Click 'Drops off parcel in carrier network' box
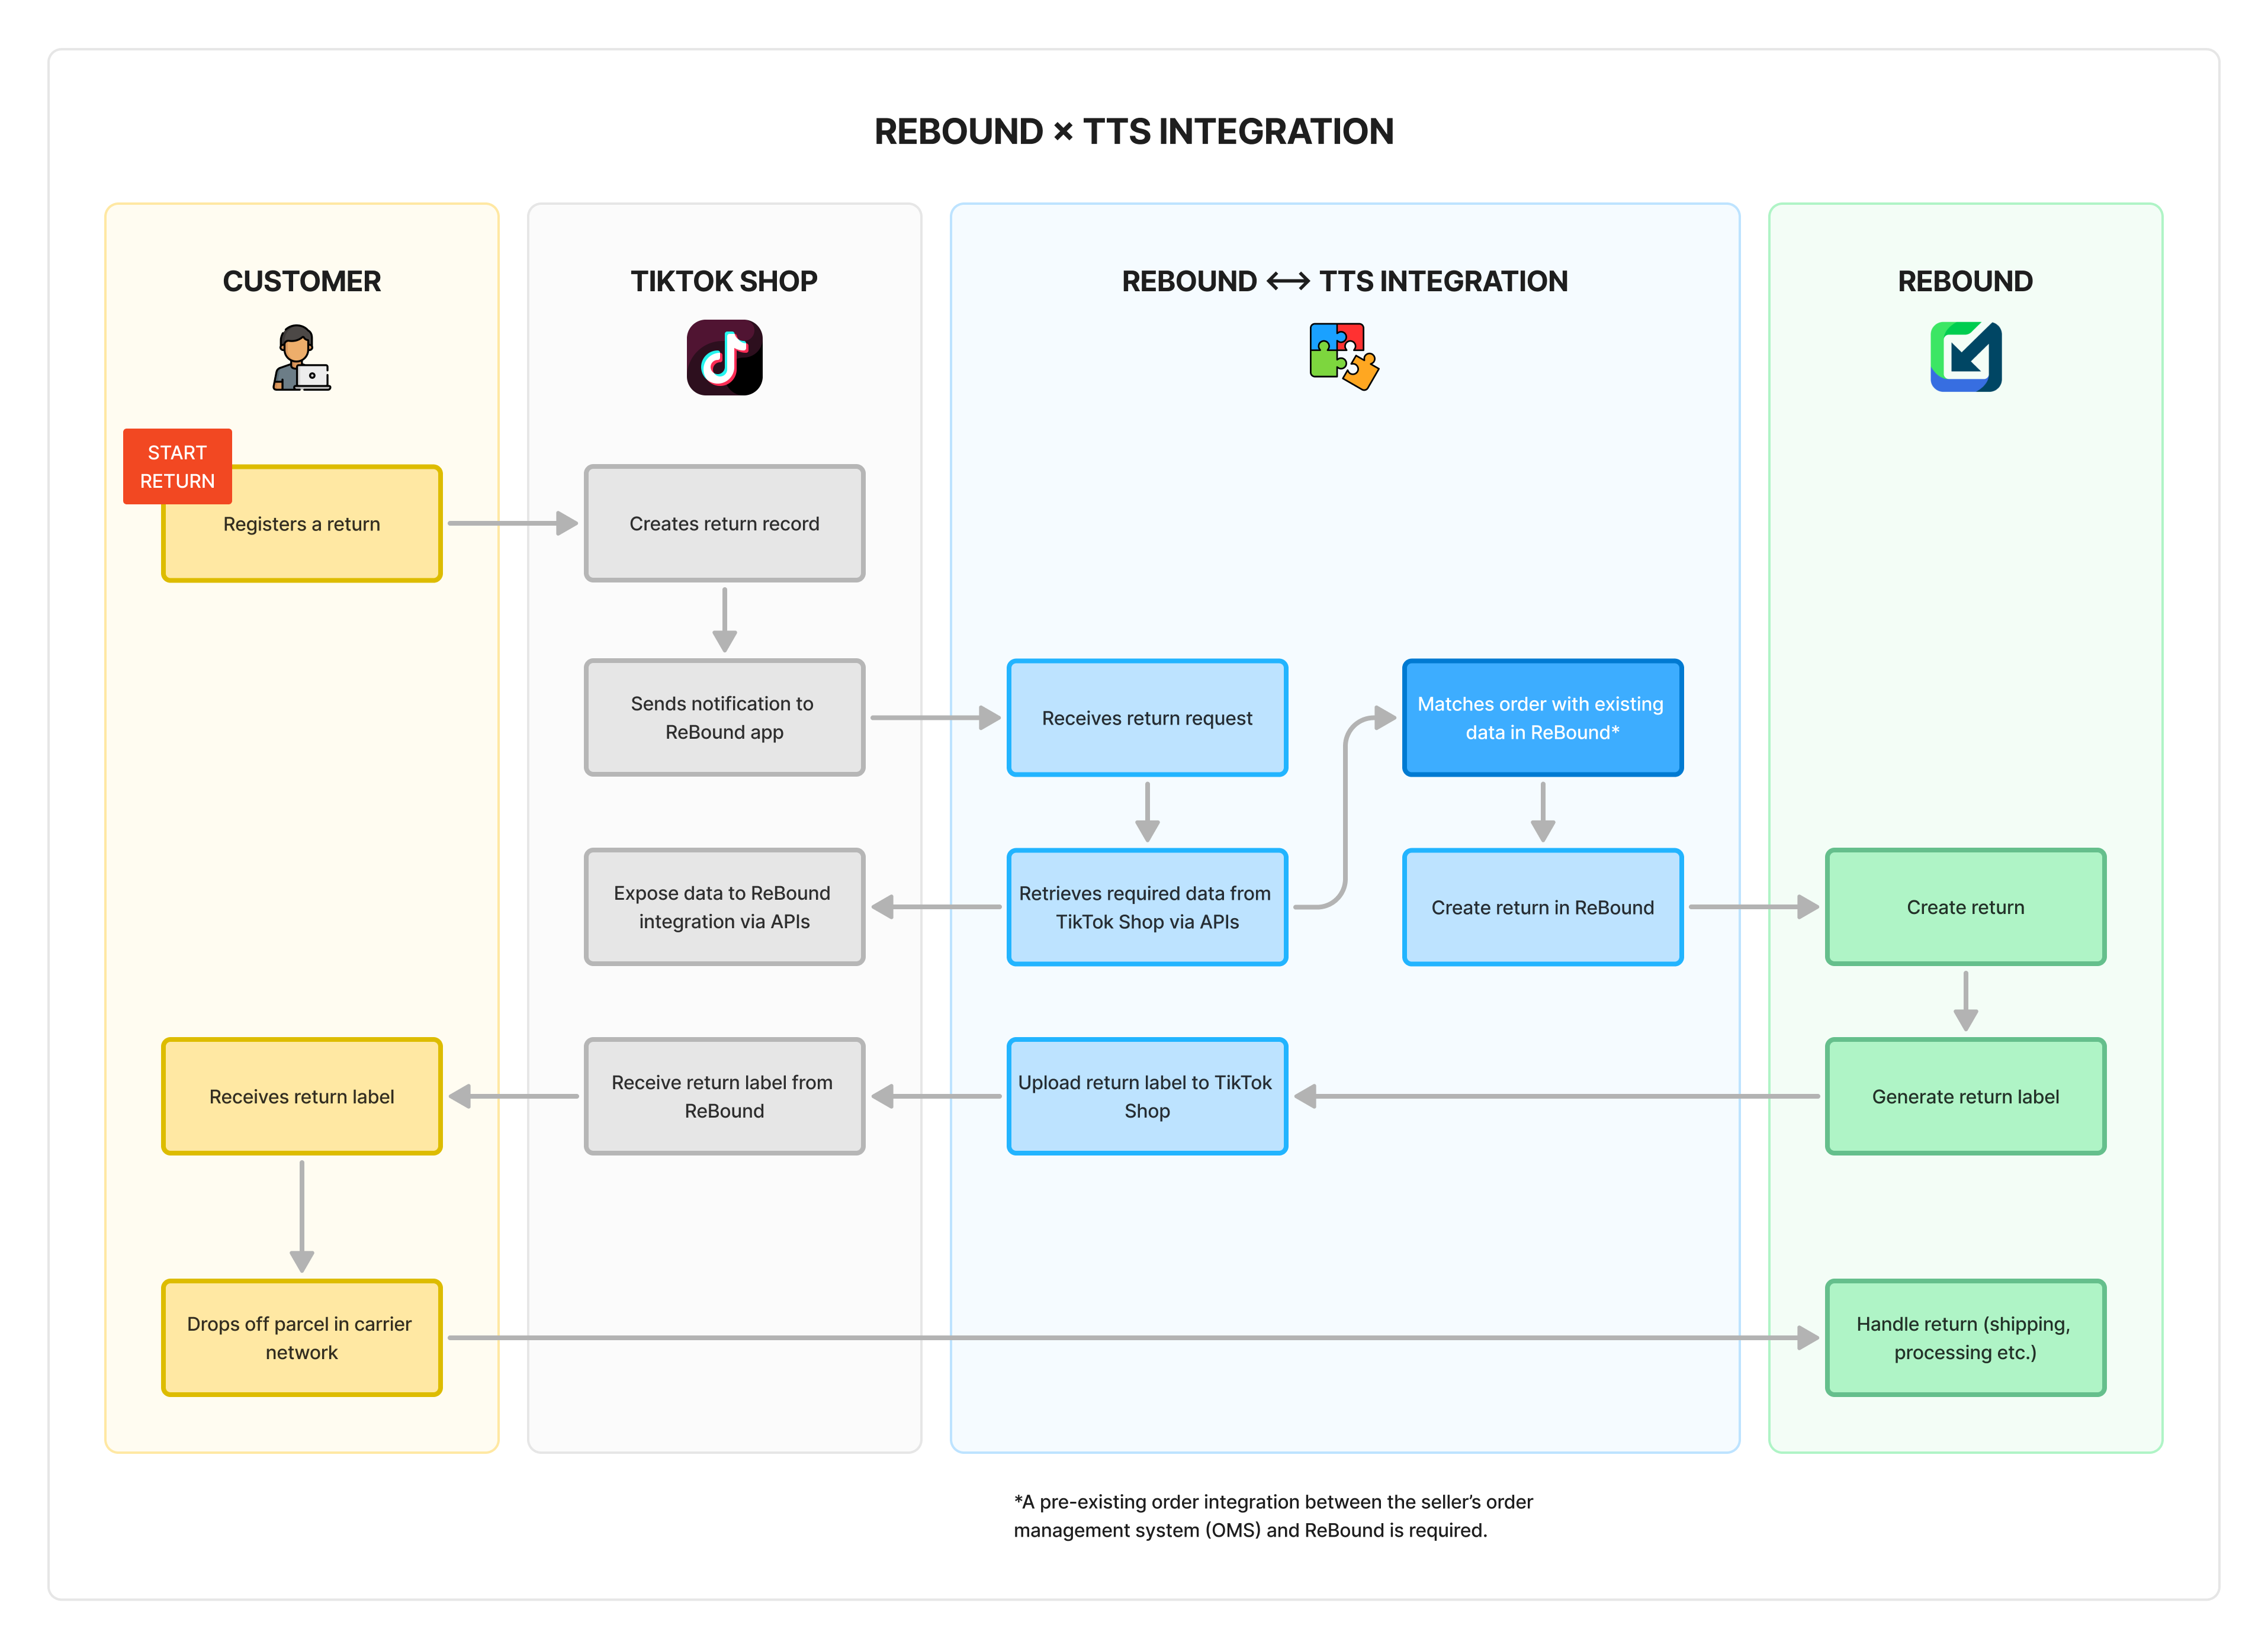Viewport: 2268px width, 1648px height. [x=302, y=1338]
